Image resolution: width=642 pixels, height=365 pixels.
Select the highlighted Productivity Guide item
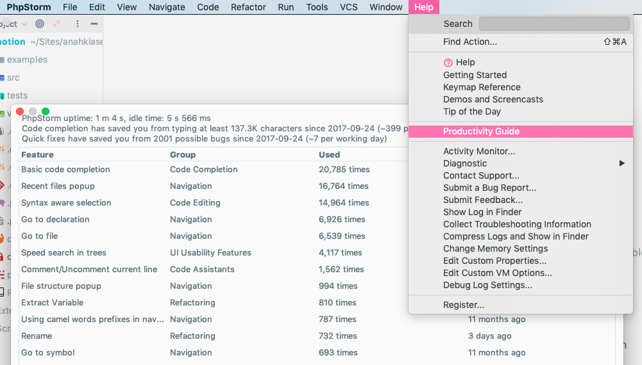521,131
